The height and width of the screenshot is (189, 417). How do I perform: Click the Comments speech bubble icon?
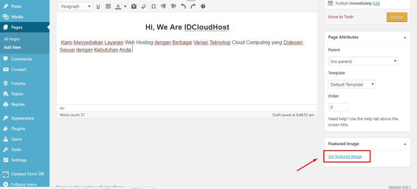(6, 59)
